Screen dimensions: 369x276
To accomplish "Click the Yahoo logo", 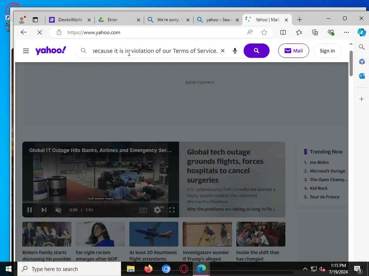I will click(x=50, y=50).
